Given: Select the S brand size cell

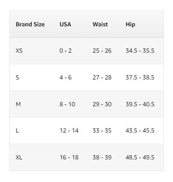Looking at the screenshot, I should click(x=17, y=78).
